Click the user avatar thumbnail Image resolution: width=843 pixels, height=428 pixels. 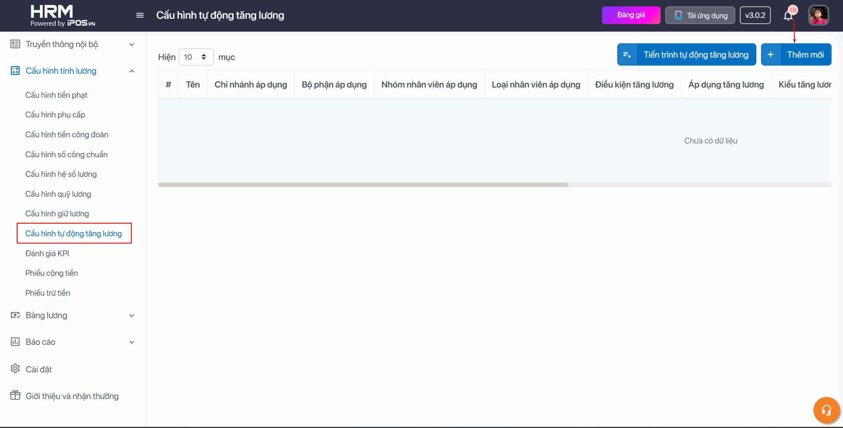tap(818, 15)
